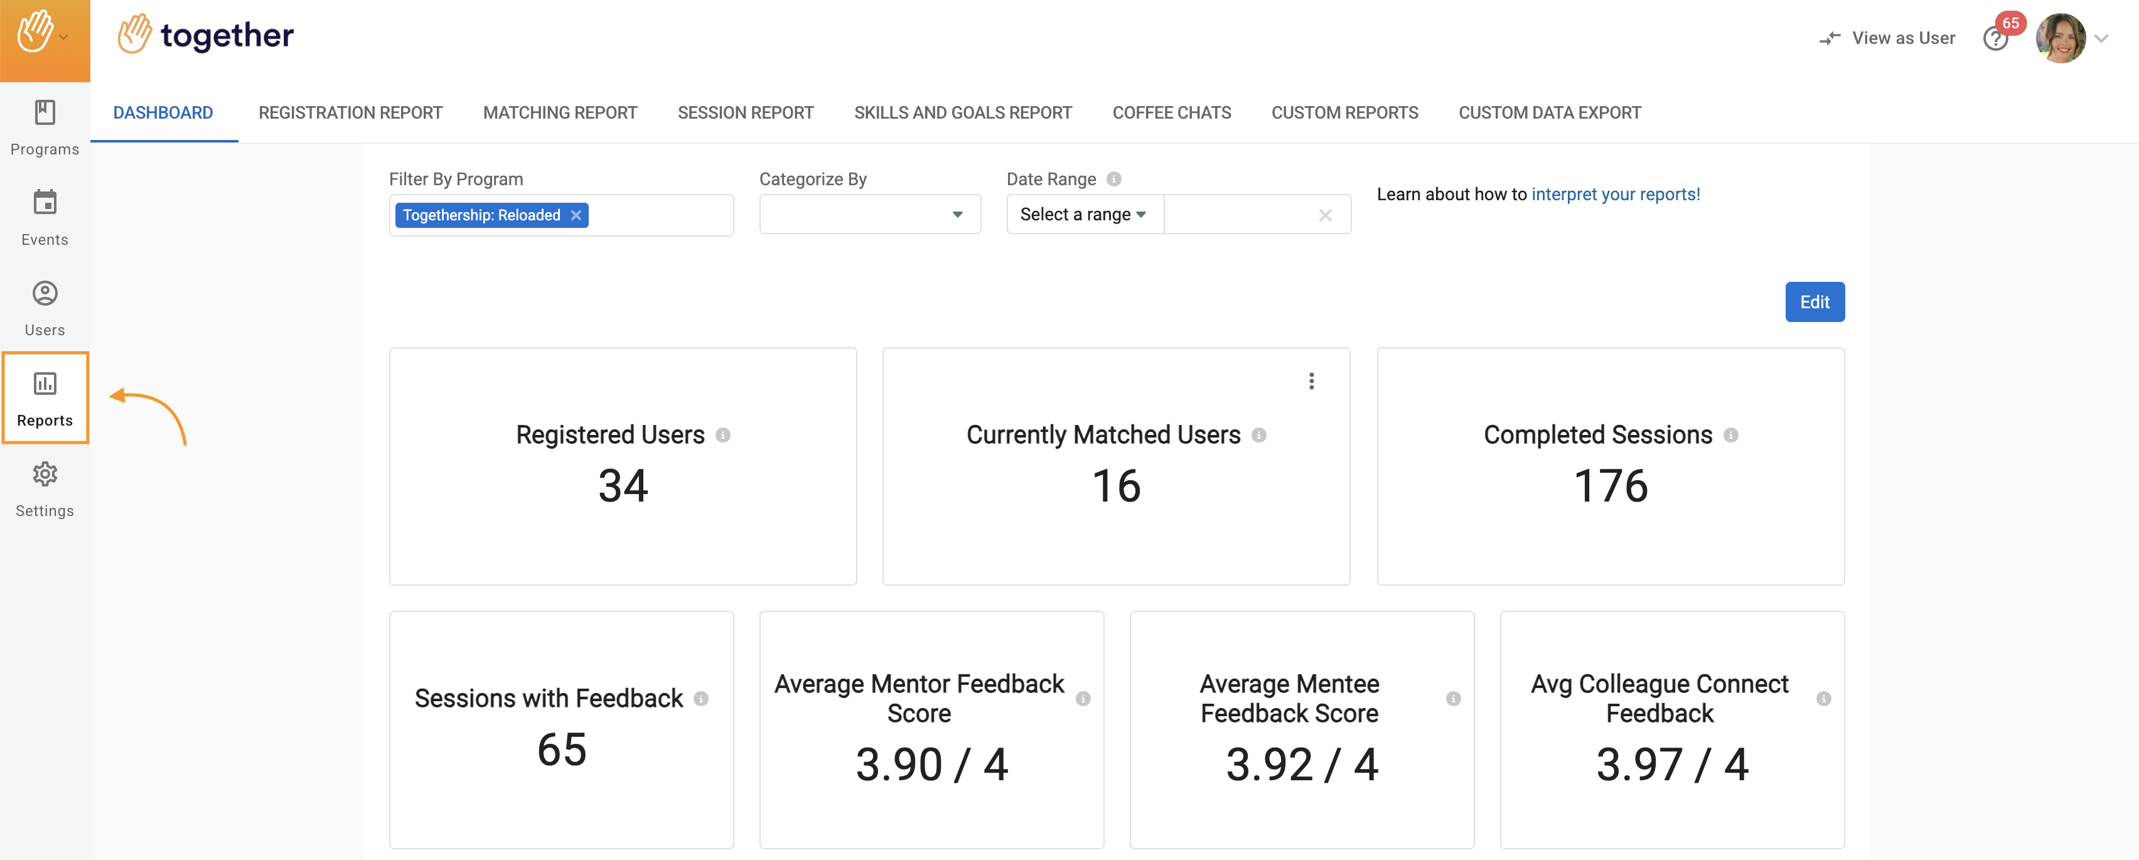Expand Select a range dropdown
The width and height of the screenshot is (2139, 860).
point(1083,214)
